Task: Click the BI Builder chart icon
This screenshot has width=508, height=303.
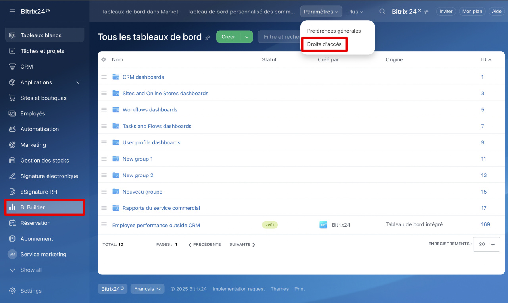Action: coord(12,207)
